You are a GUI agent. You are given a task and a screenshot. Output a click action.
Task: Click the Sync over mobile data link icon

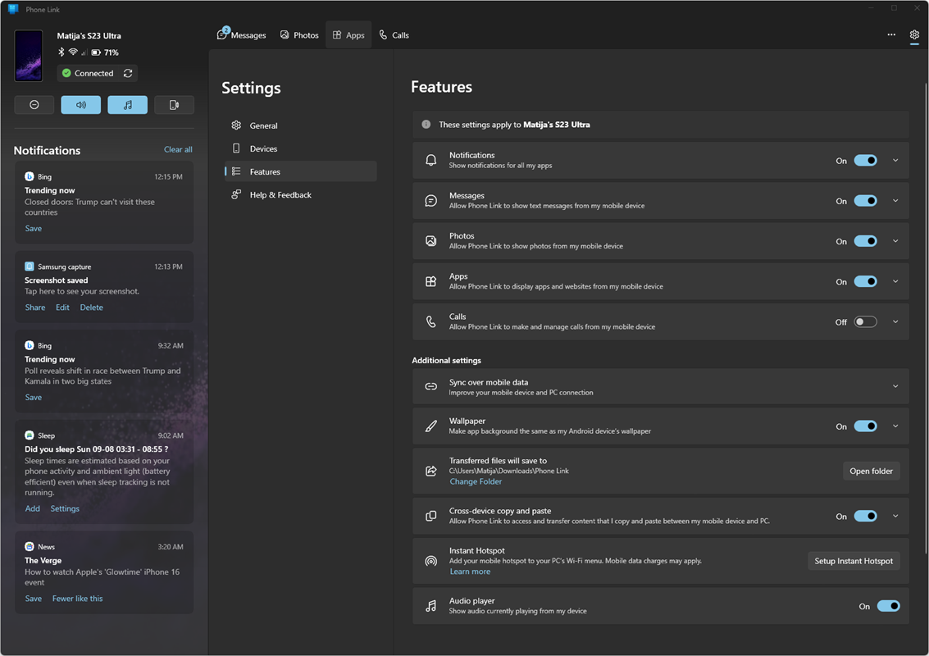click(431, 386)
